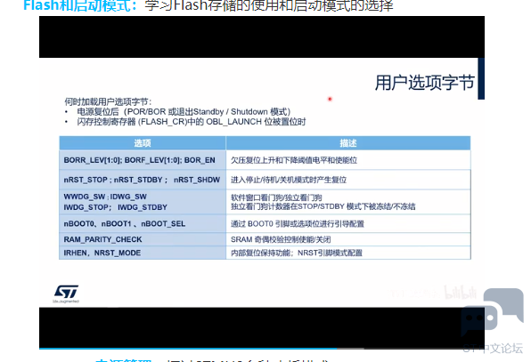Image resolution: width=531 pixels, height=362 pixels.
Task: Click the 'WWDG_SW : IDWG_SW' line
Action: (x=105, y=197)
